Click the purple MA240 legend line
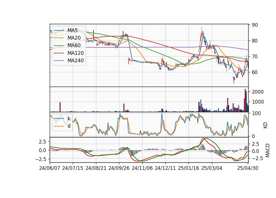Screen dimensions: 276x198 (x=59, y=61)
